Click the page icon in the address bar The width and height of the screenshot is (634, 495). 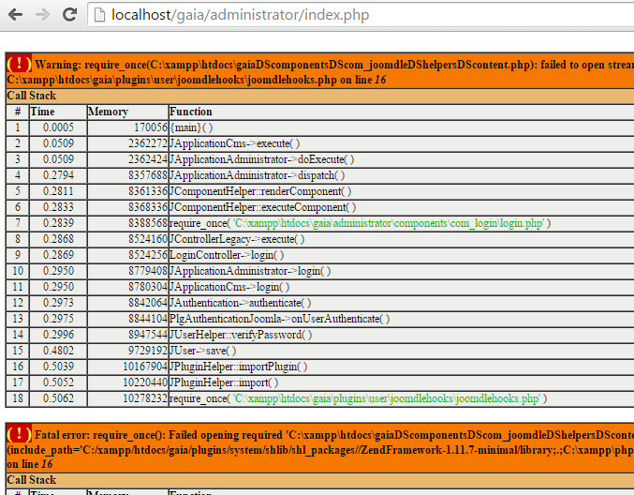99,15
